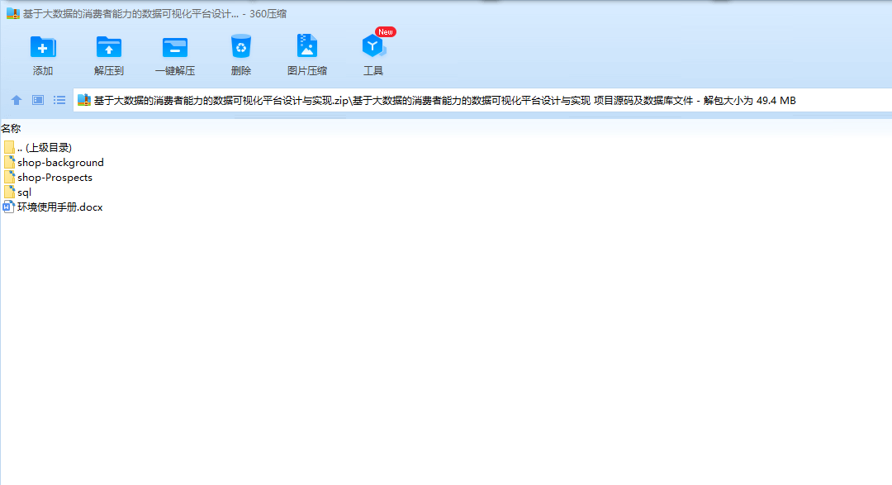Sort by the 名称 column header

[x=11, y=129]
